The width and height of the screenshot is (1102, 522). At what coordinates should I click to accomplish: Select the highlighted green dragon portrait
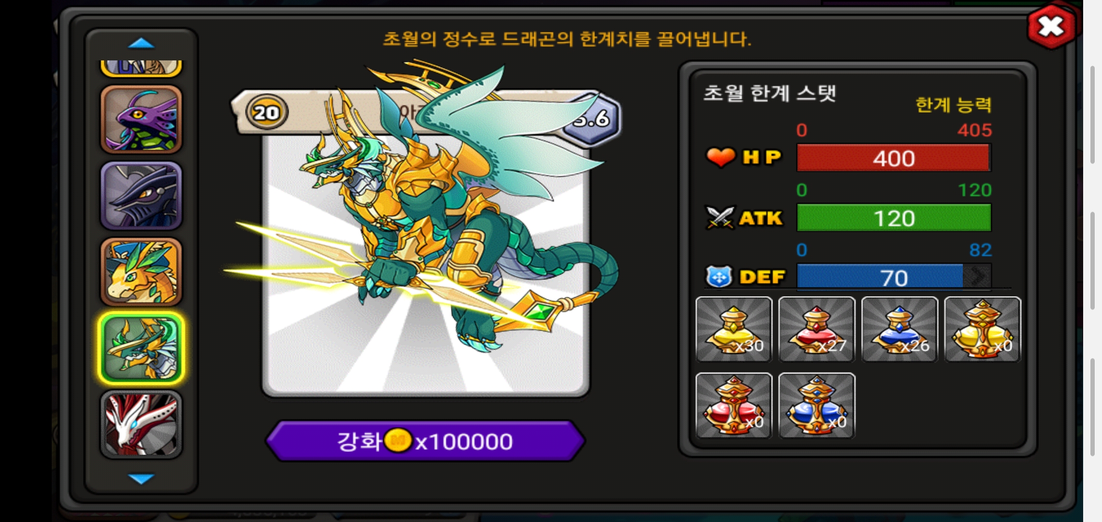[141, 348]
